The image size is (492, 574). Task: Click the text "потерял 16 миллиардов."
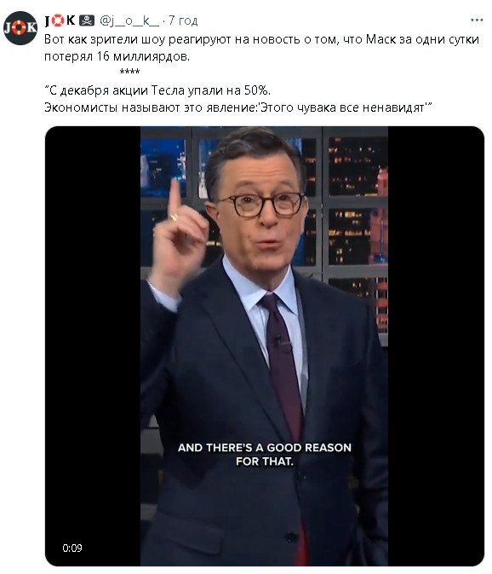(x=117, y=56)
